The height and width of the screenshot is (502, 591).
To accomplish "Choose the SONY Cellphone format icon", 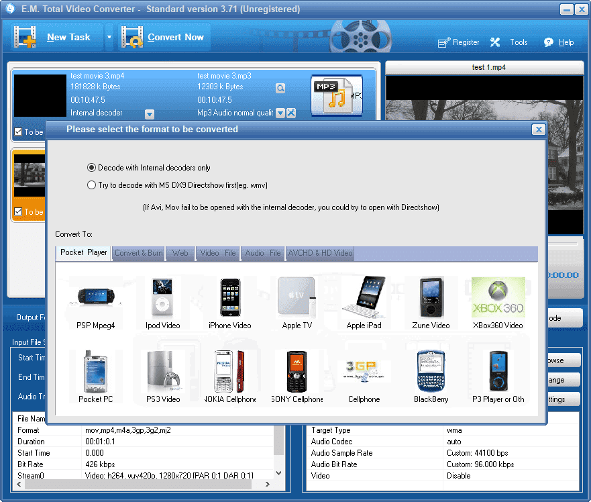I will [297, 372].
